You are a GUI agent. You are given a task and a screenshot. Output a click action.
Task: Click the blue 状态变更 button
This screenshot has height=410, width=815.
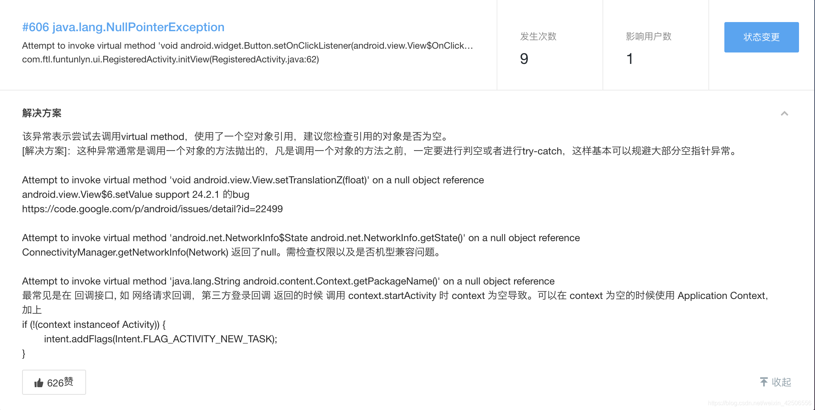tap(761, 37)
